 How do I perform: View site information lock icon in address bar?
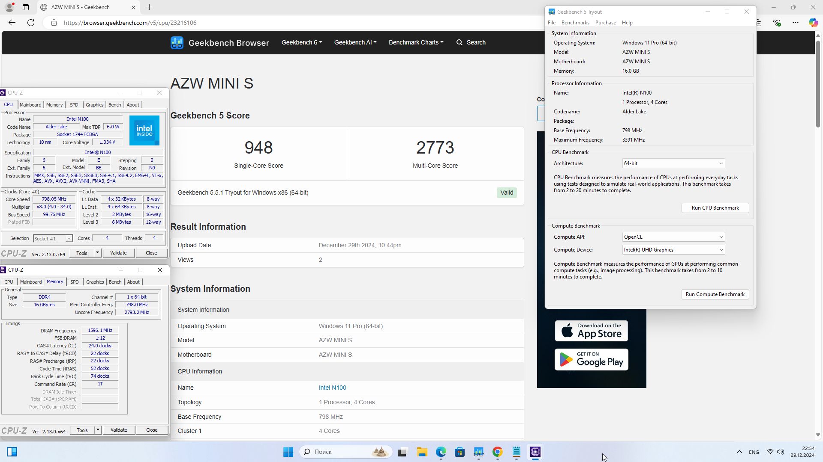[54, 23]
